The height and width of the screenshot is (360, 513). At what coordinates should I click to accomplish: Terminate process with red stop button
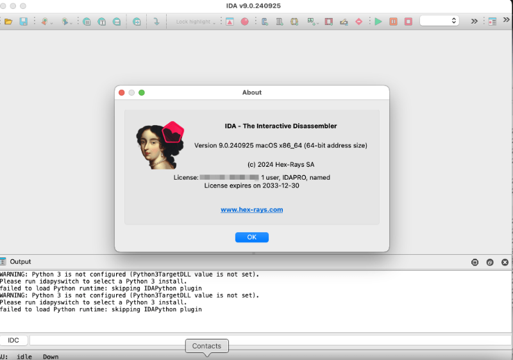pyautogui.click(x=408, y=22)
